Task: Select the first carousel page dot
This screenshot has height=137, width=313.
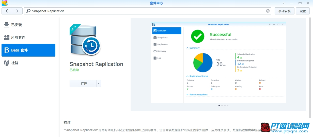Action: click(x=219, y=106)
